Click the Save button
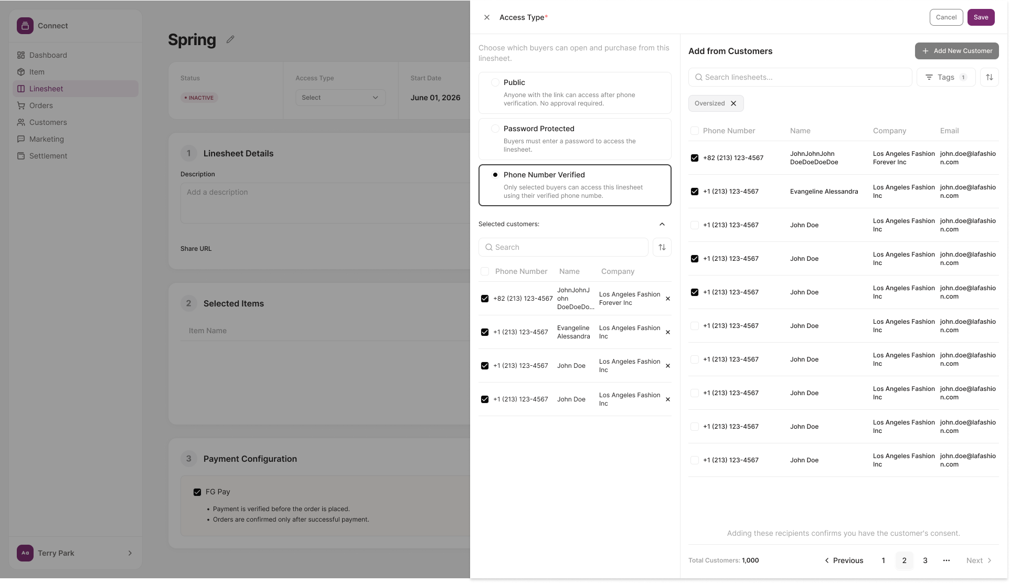 tap(981, 17)
